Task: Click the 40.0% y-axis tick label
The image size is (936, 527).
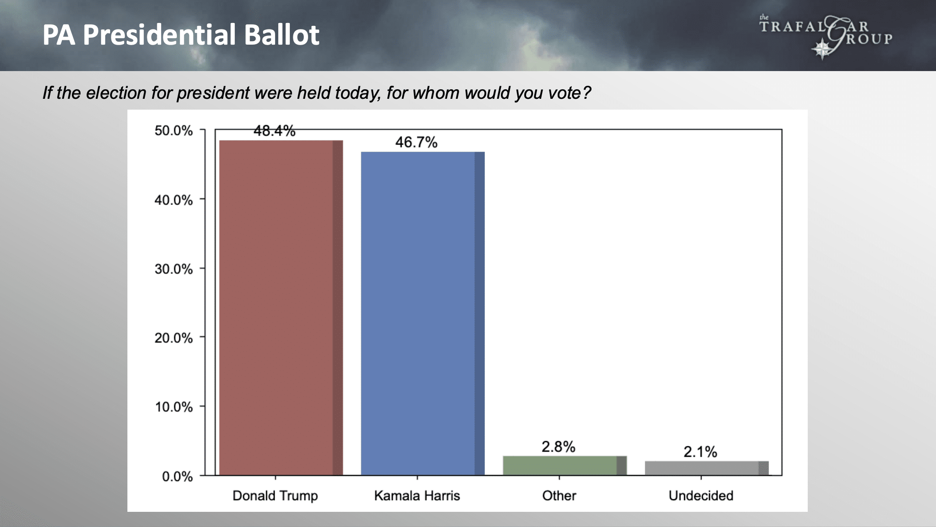Action: pos(173,200)
